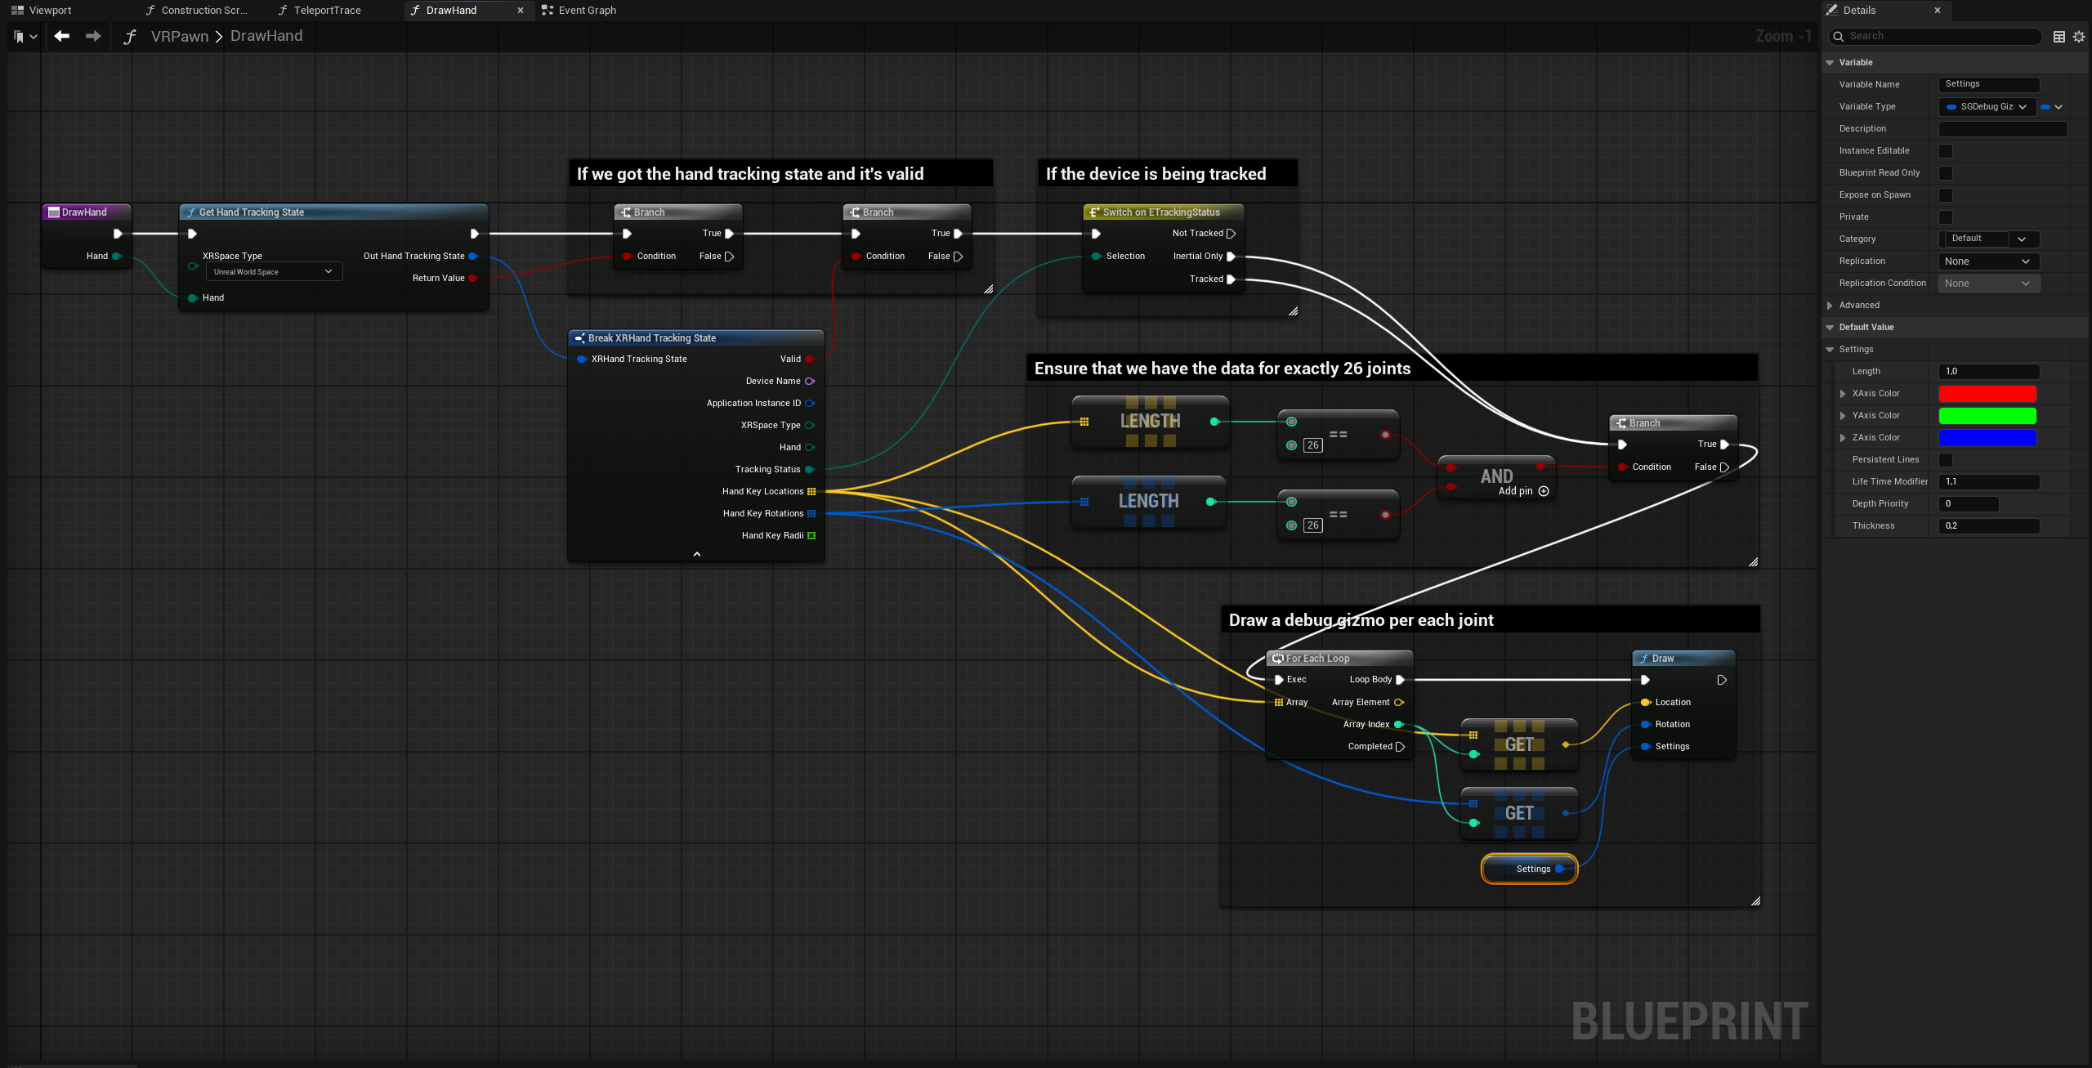Toggle the Blueprint Read Only checkbox

click(x=1946, y=172)
